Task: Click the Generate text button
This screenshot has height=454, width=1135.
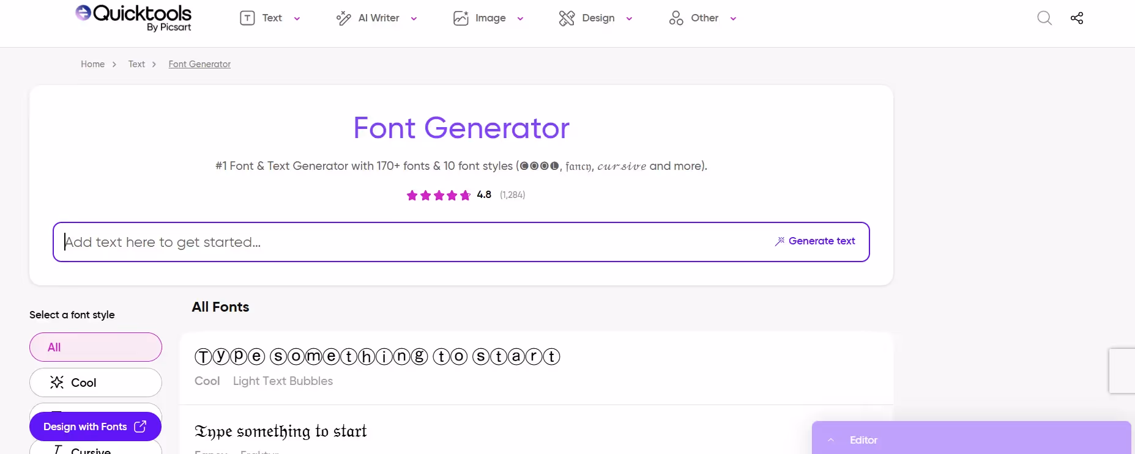Action: (x=815, y=241)
